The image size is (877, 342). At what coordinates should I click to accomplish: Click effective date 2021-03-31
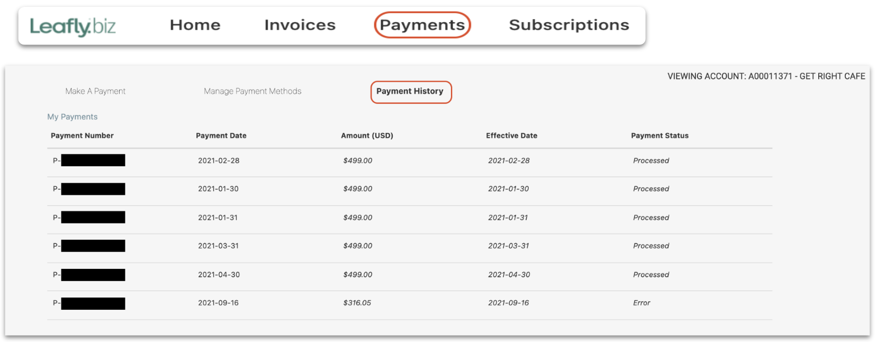(508, 246)
